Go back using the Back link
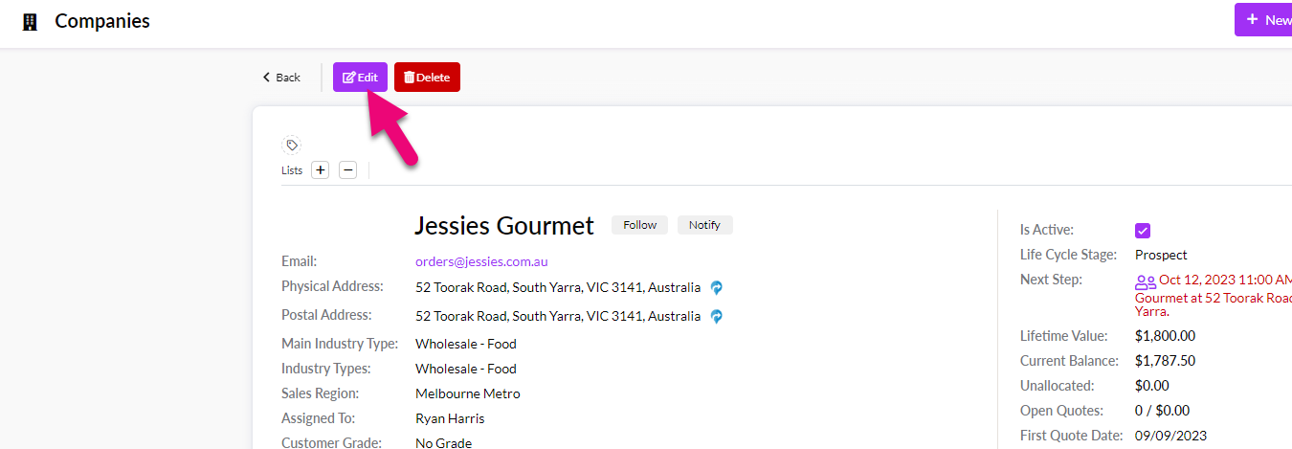This screenshot has width=1292, height=449. 281,78
